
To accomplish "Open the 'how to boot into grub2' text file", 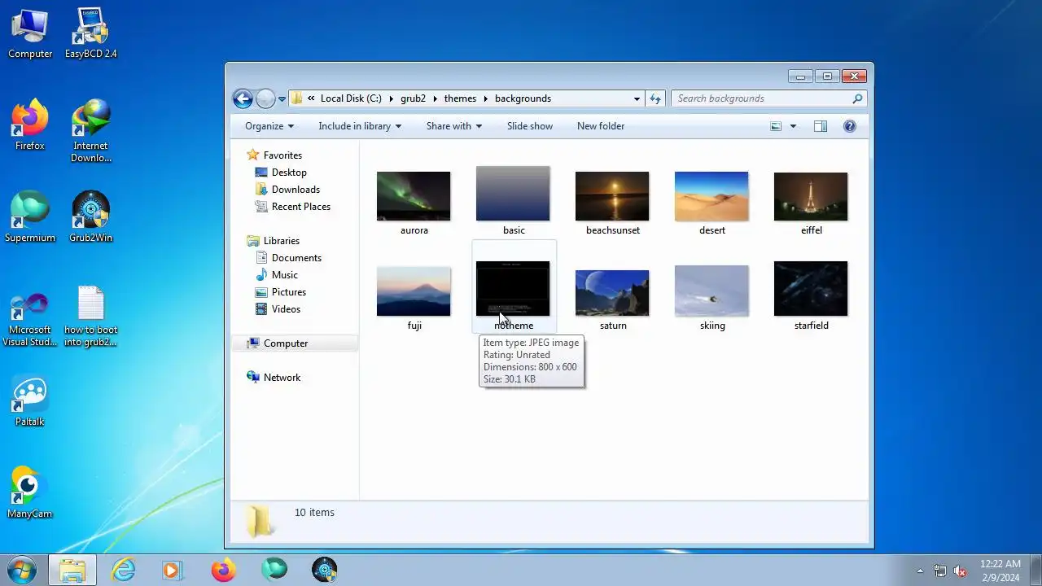I will 90,316.
